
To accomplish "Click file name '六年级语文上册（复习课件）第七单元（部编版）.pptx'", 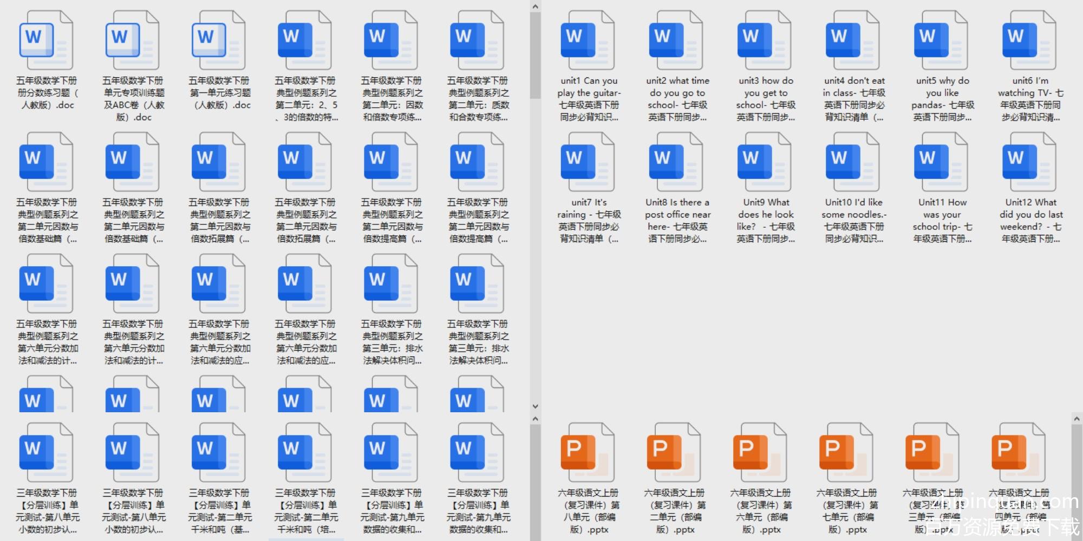I will click(x=847, y=511).
